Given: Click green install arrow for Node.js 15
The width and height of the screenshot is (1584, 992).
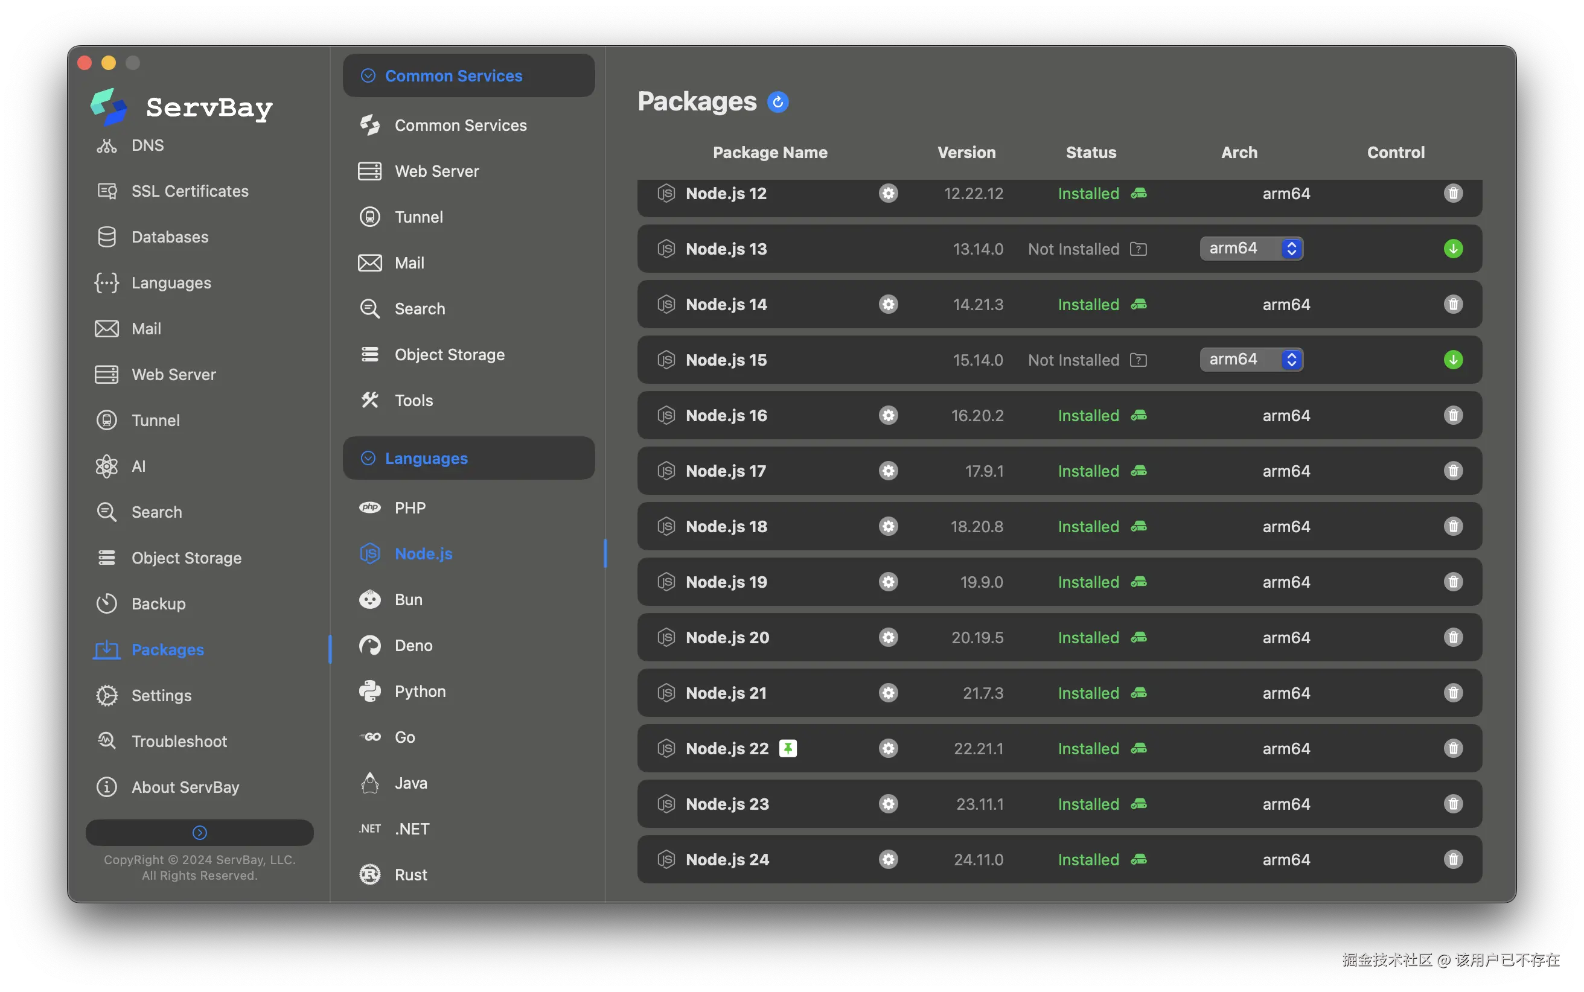Looking at the screenshot, I should tap(1453, 360).
